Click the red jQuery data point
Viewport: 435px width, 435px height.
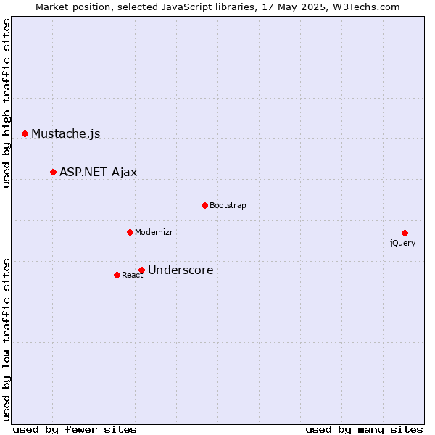tap(405, 233)
